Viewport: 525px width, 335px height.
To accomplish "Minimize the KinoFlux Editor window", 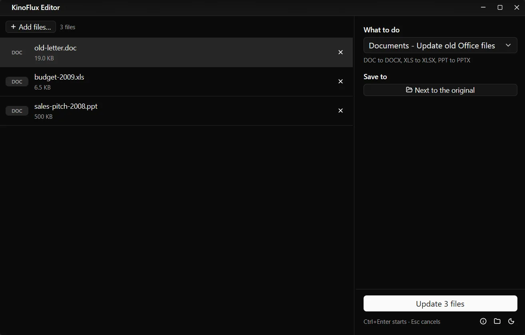I will (x=483, y=8).
